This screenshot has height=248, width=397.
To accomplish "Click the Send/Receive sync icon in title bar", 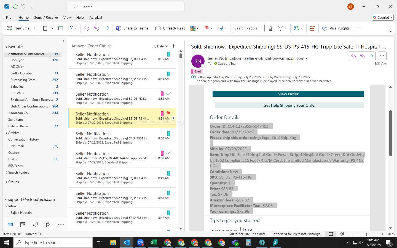I will [x=15, y=7].
